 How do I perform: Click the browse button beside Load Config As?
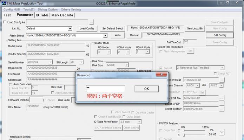pyautogui.click(x=91, y=22)
